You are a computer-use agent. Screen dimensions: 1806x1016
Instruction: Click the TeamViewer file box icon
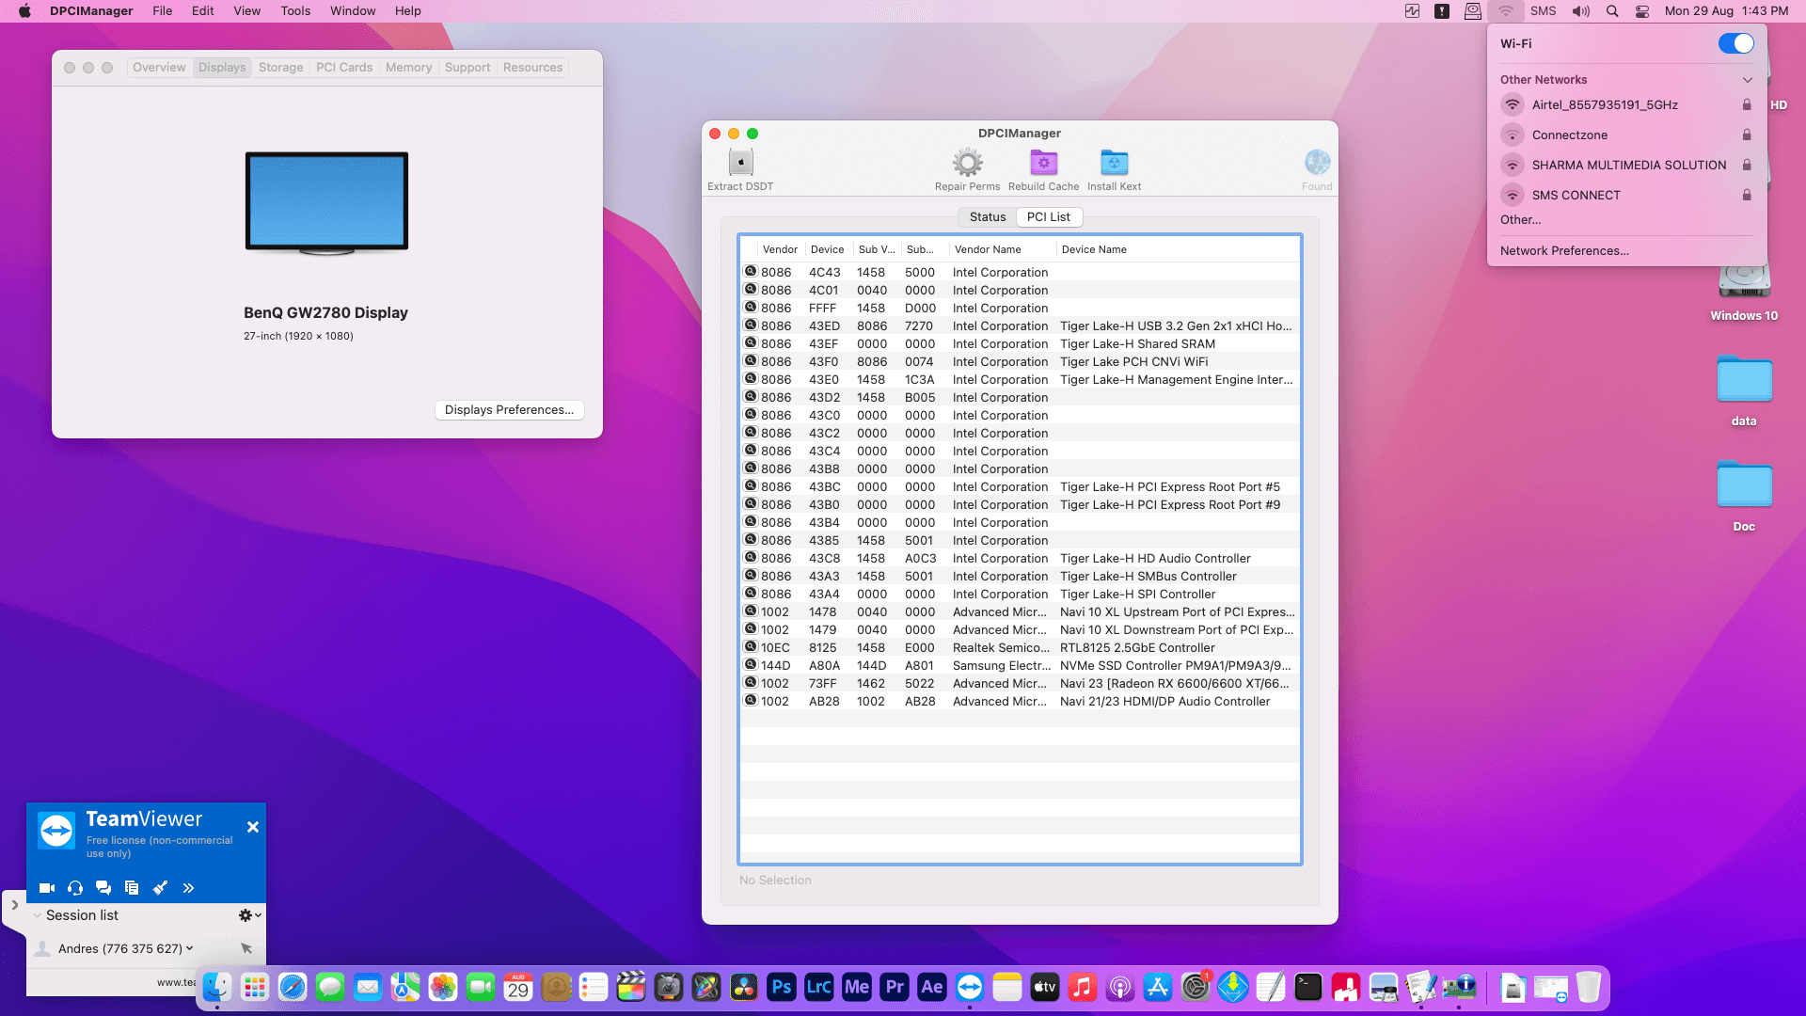tap(132, 888)
